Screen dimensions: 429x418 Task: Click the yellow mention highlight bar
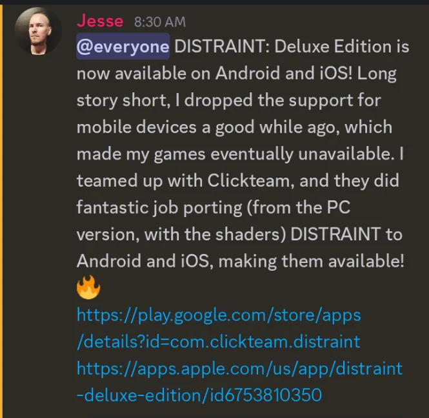pos(1,211)
